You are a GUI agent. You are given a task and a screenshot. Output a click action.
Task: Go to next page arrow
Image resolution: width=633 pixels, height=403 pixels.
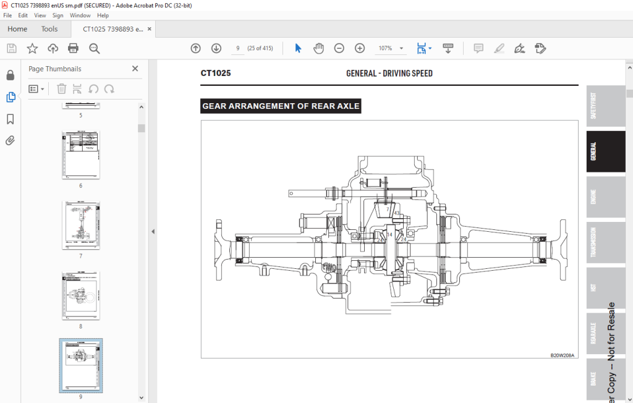pyautogui.click(x=216, y=48)
